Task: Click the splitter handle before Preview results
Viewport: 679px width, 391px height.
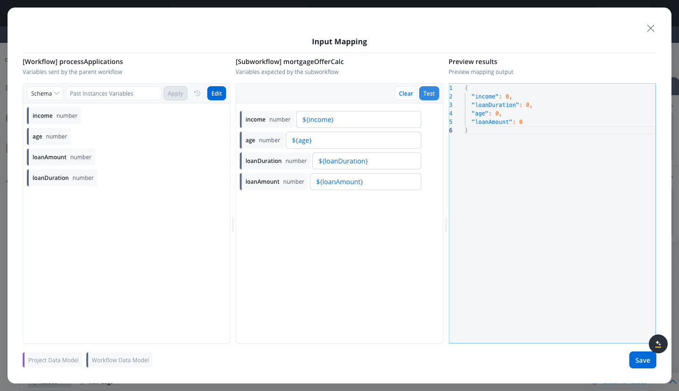Action: (x=446, y=225)
